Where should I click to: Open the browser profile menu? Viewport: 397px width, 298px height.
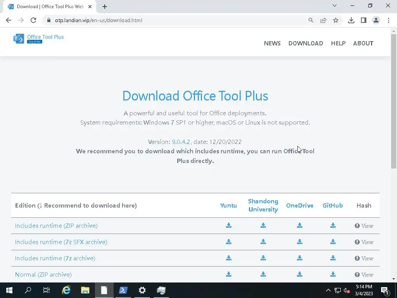click(376, 20)
